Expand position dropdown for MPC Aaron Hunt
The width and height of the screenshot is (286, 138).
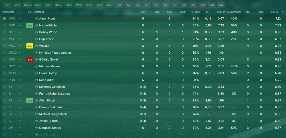tap(20, 19)
